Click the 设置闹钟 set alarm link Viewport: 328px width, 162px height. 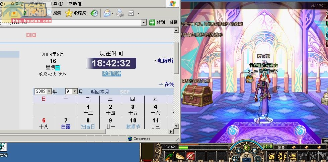(x=112, y=73)
